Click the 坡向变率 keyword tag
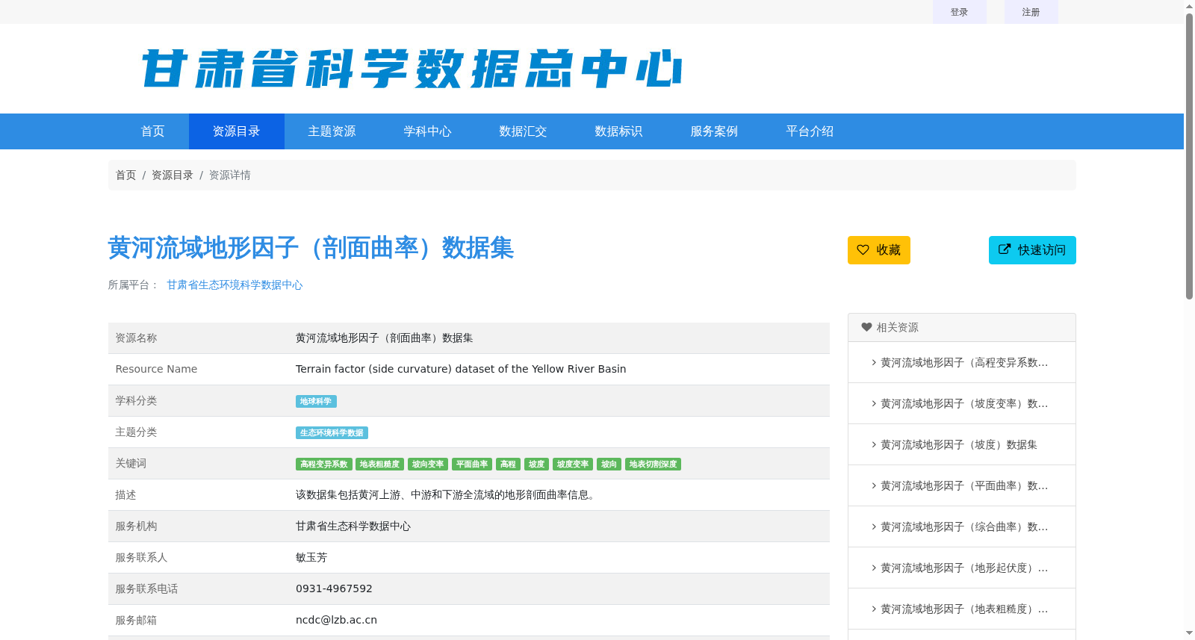 428,465
